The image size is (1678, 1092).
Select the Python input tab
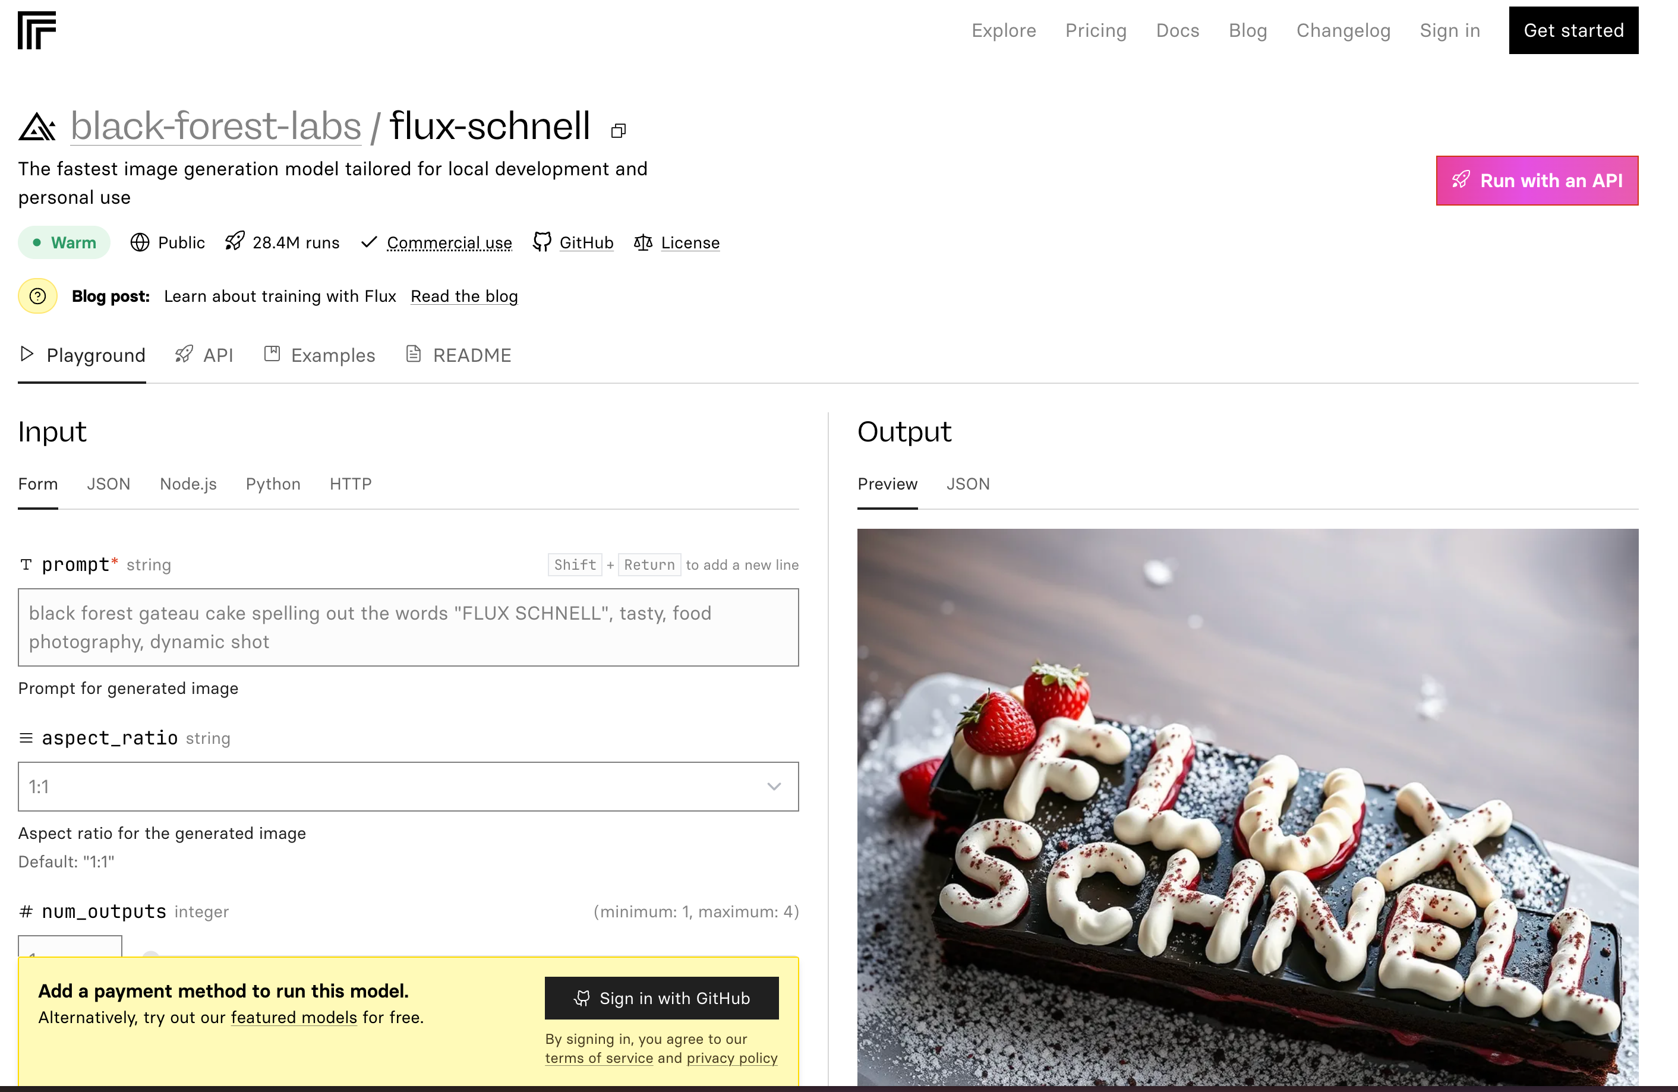click(273, 484)
